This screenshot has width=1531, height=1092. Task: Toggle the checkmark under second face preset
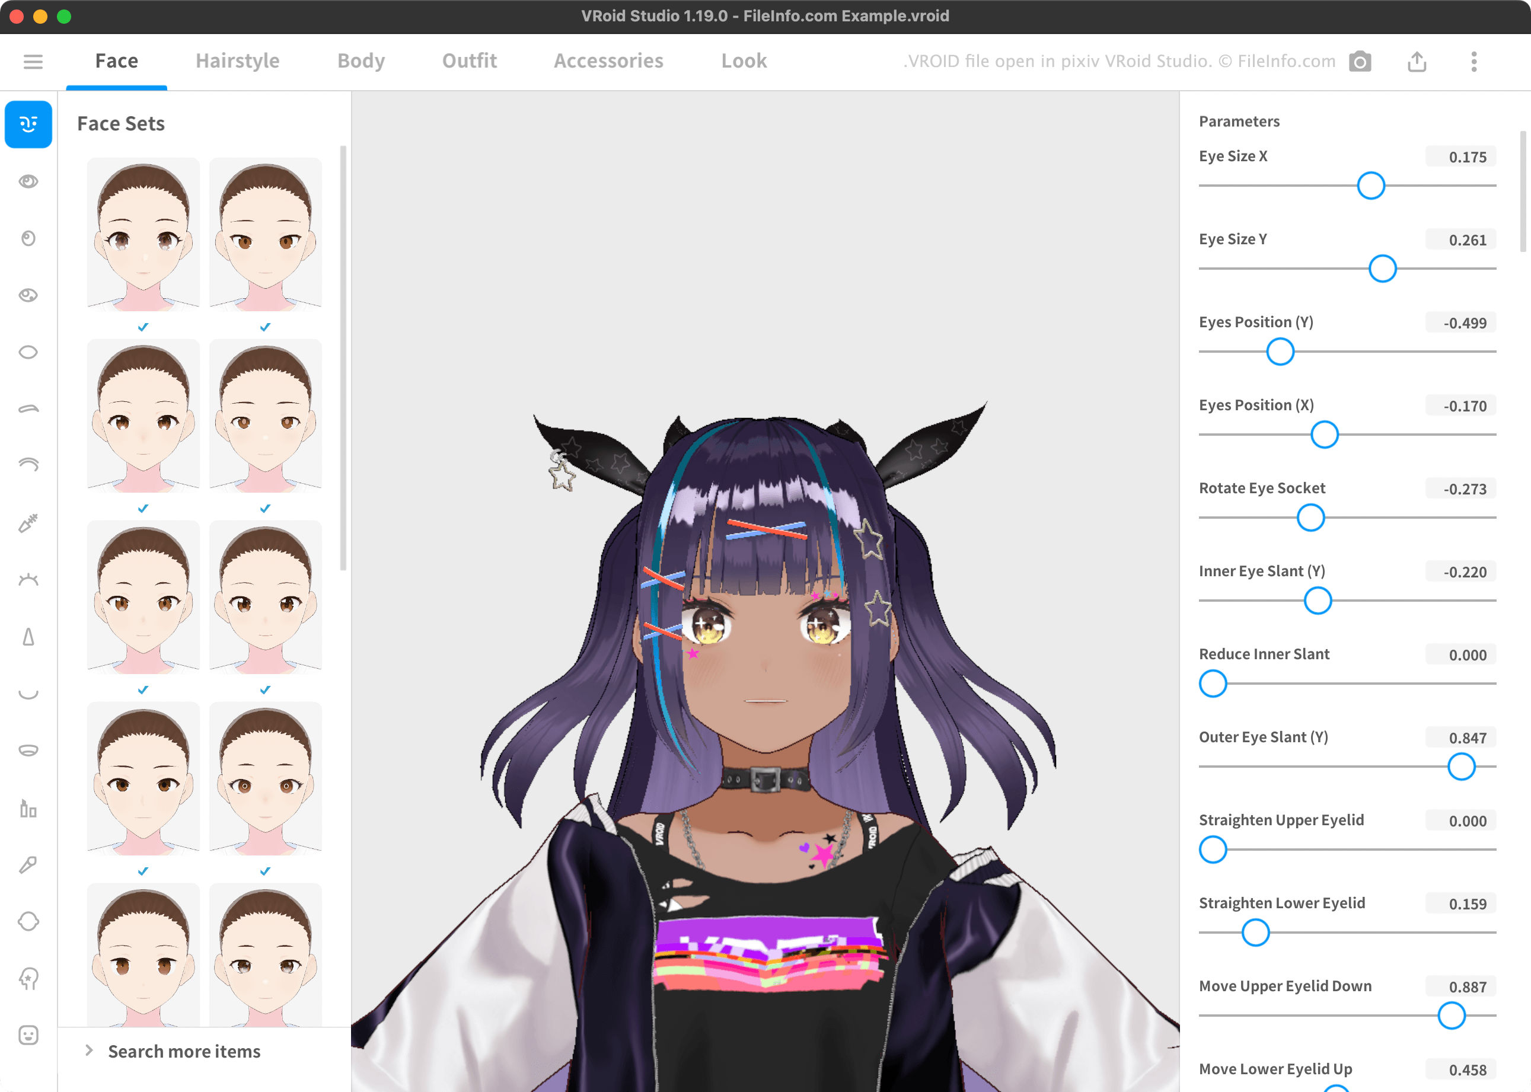[265, 328]
